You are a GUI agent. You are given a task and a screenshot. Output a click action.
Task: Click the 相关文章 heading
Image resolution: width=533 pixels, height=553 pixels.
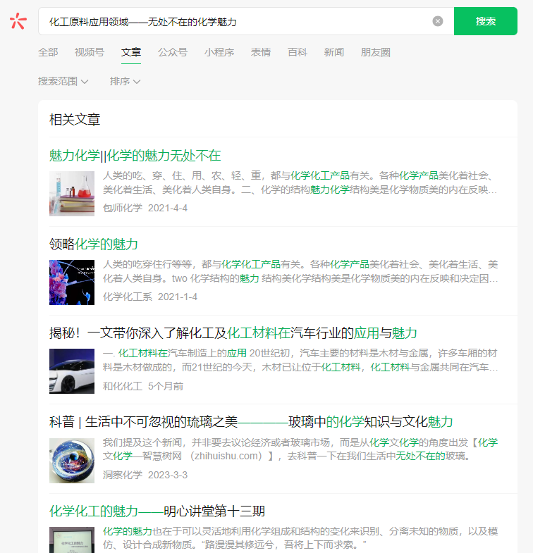point(75,120)
